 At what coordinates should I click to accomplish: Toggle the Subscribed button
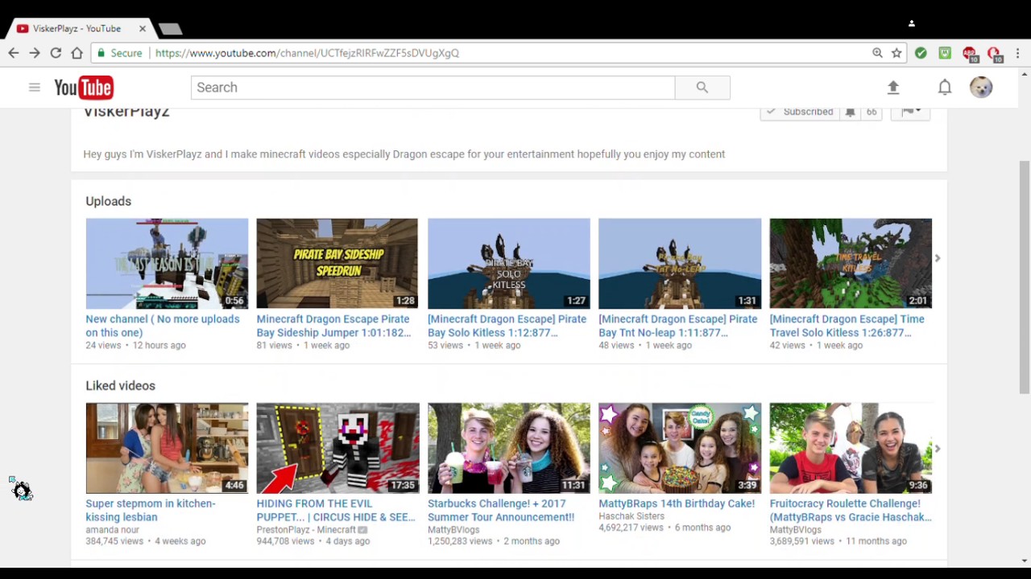pyautogui.click(x=800, y=113)
